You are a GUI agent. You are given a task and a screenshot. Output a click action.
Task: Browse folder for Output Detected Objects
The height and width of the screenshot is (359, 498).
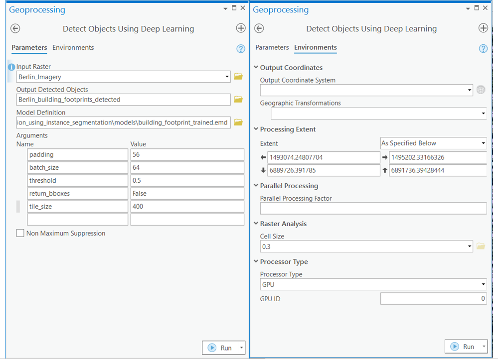[238, 100]
